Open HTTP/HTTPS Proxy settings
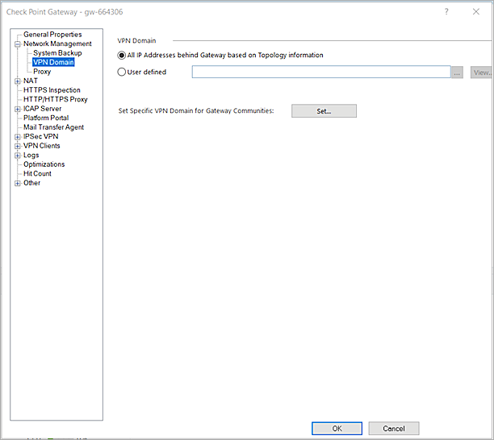This screenshot has width=494, height=440. [56, 99]
